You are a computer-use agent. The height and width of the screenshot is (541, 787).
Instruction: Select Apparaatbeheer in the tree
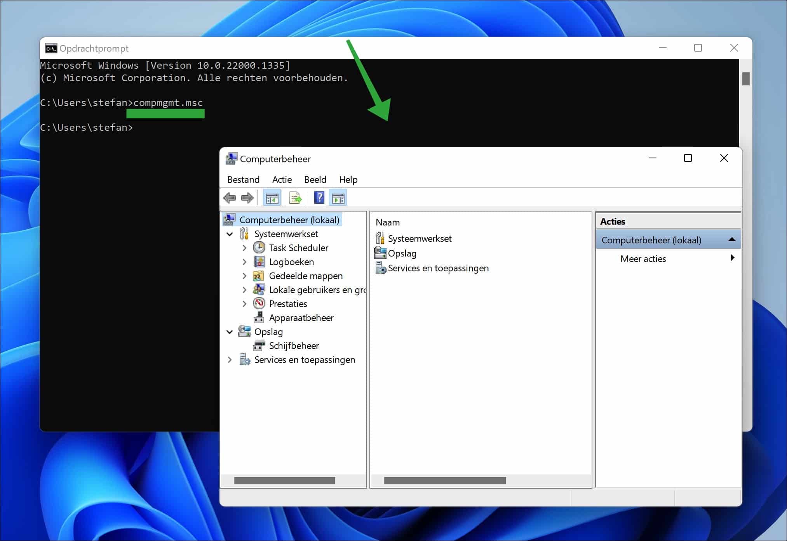click(x=301, y=318)
